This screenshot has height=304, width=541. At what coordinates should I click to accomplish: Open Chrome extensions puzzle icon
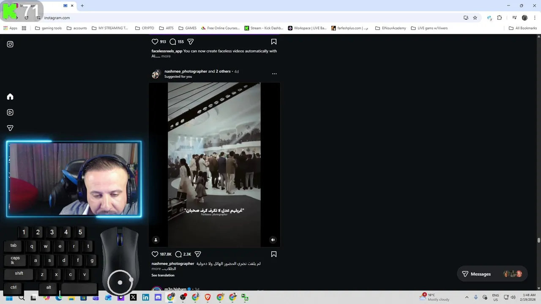point(500,18)
